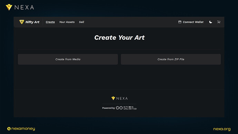The height and width of the screenshot is (134, 238).
Task: Go to Your Assets tab
Action: click(67, 22)
